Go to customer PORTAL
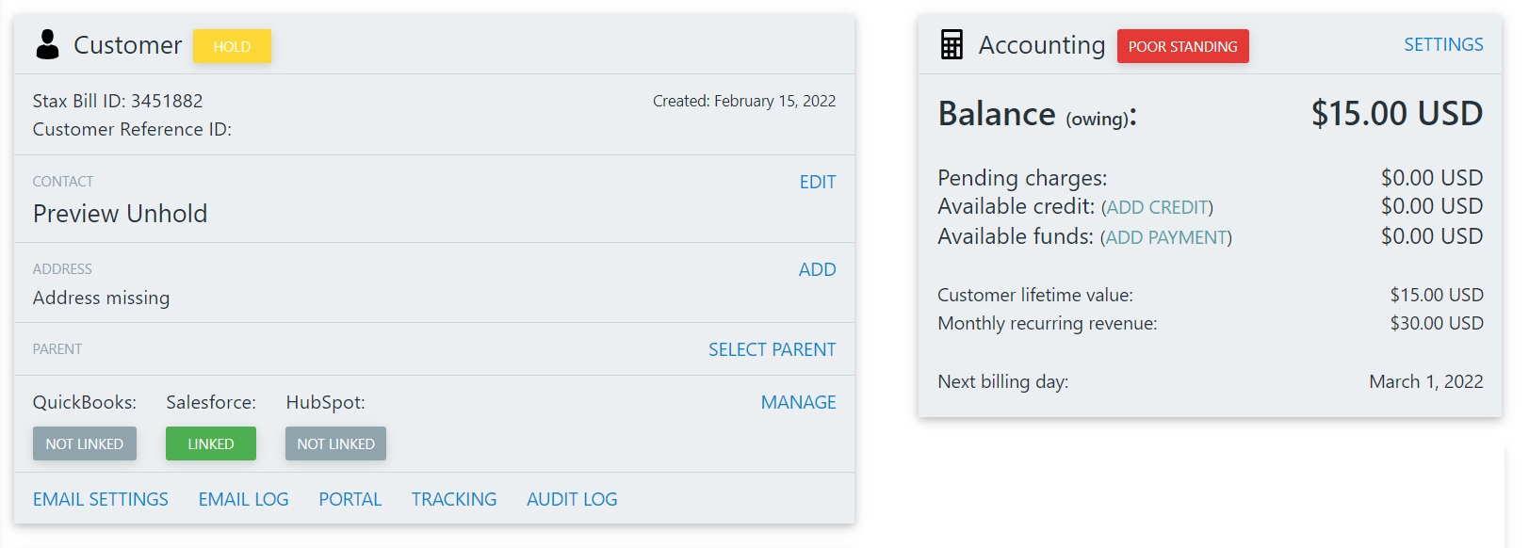This screenshot has width=1529, height=548. (350, 499)
